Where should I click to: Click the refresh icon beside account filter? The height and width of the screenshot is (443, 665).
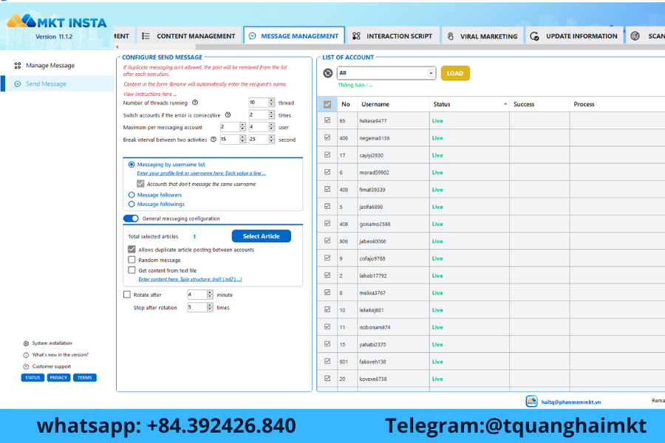point(328,73)
